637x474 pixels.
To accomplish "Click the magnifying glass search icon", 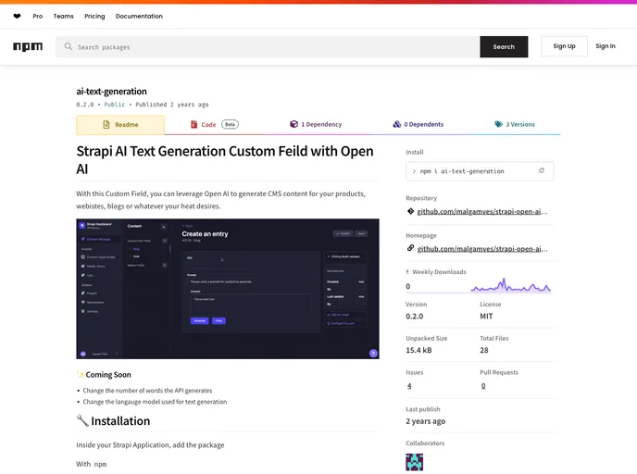I will [69, 46].
